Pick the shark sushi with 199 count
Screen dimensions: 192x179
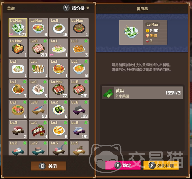click(79, 109)
